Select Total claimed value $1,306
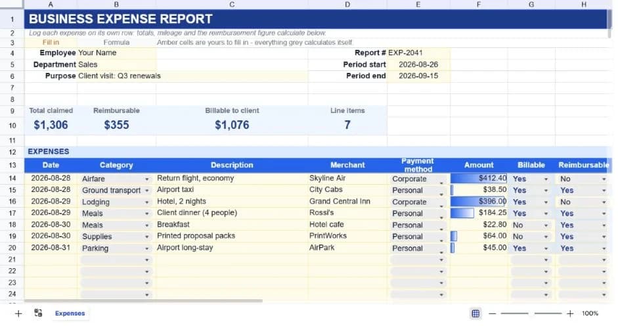The height and width of the screenshot is (326, 618). coord(51,125)
